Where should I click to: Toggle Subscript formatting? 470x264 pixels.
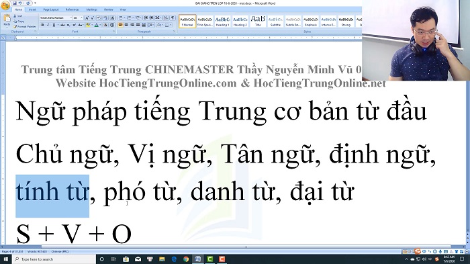coord(68,25)
